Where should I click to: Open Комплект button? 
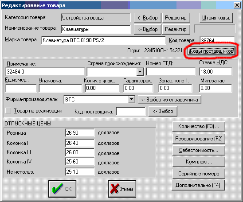[199, 162]
